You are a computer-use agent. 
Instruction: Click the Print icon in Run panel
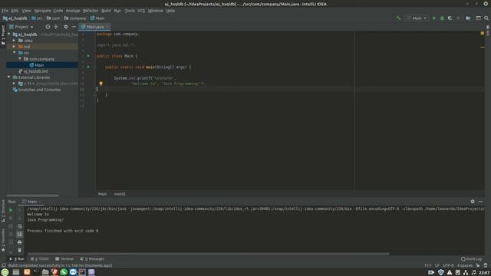(20, 242)
